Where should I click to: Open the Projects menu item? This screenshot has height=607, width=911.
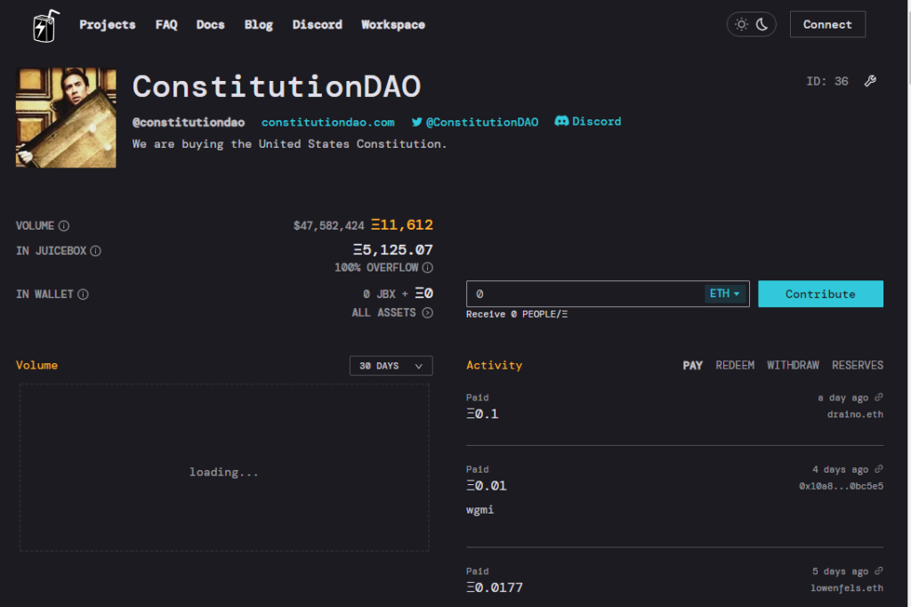point(108,25)
